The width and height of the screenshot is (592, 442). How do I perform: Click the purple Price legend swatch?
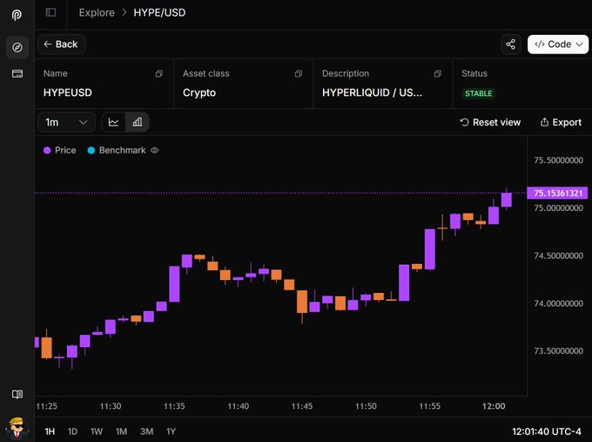coord(47,150)
